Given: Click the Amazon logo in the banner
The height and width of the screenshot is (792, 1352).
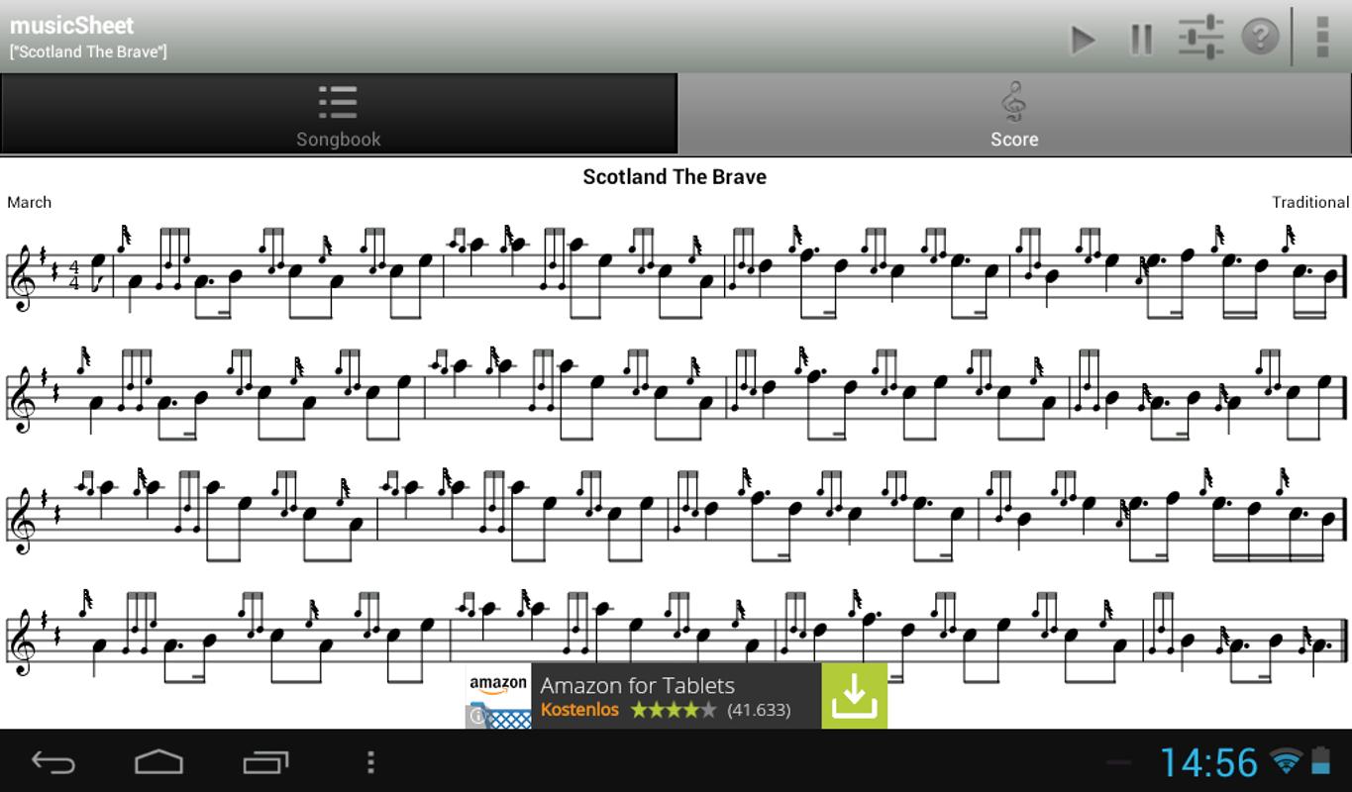Looking at the screenshot, I should click(x=498, y=685).
